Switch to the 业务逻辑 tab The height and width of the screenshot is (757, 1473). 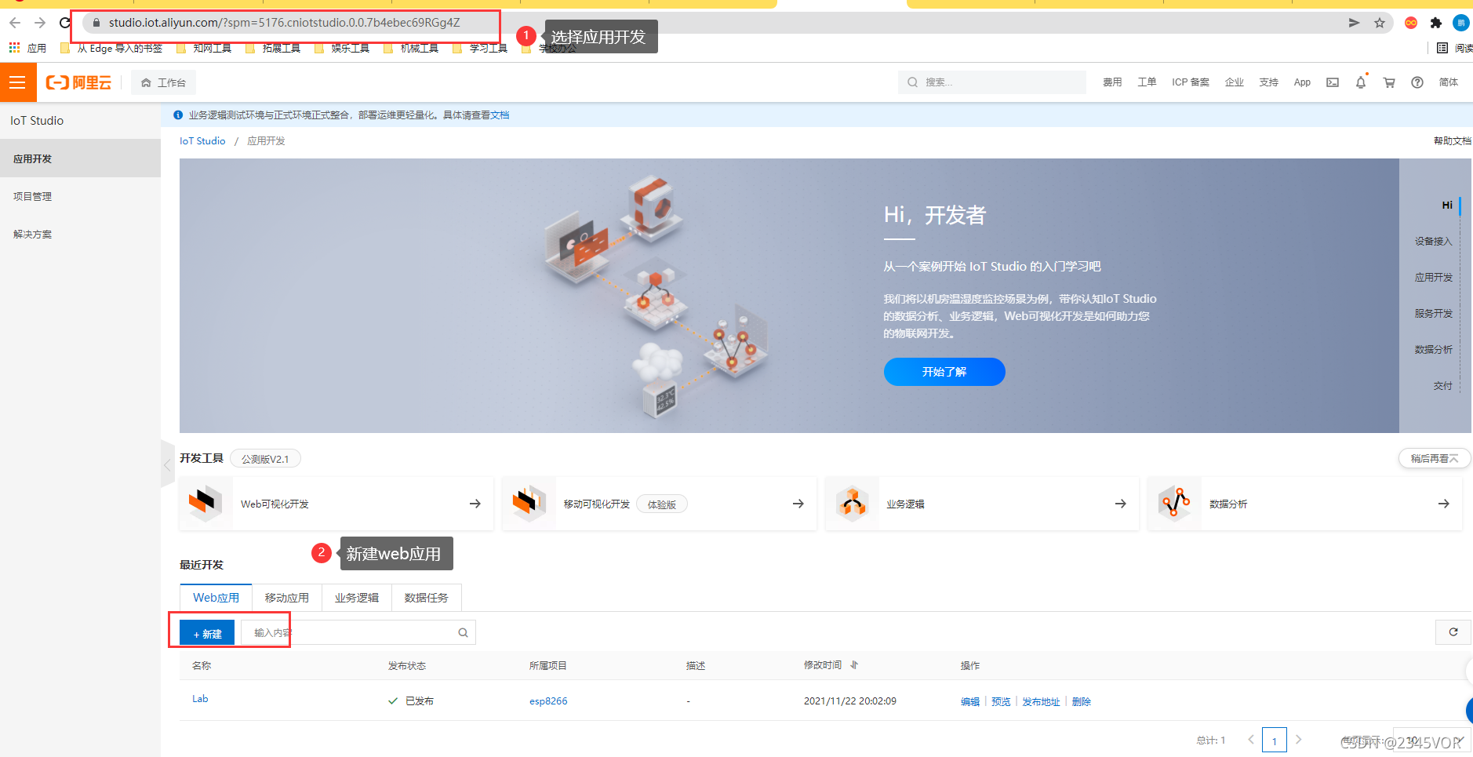[357, 598]
